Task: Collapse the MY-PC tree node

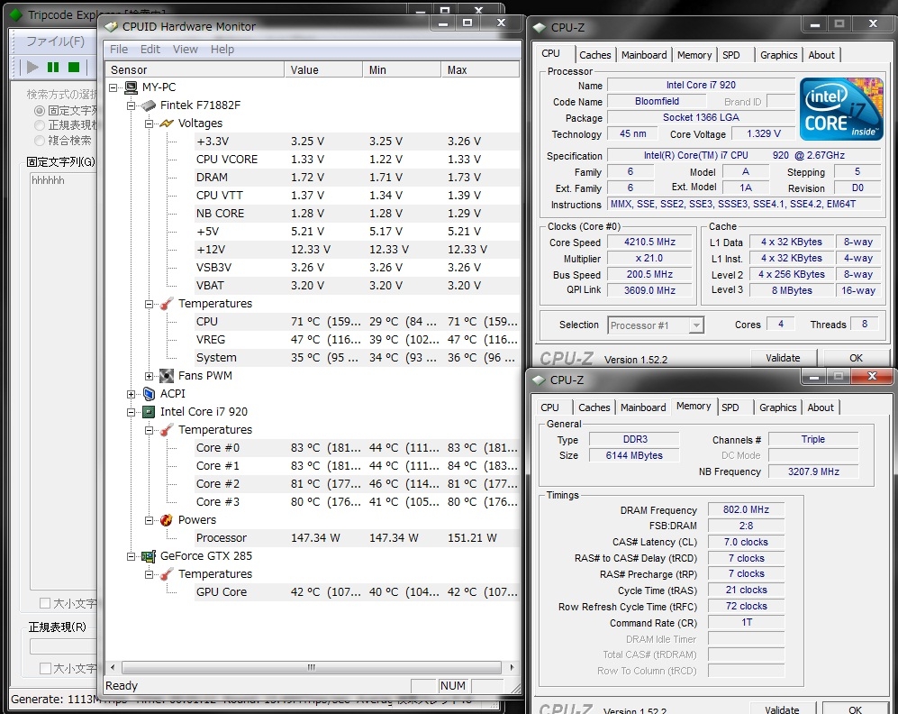Action: click(x=113, y=87)
